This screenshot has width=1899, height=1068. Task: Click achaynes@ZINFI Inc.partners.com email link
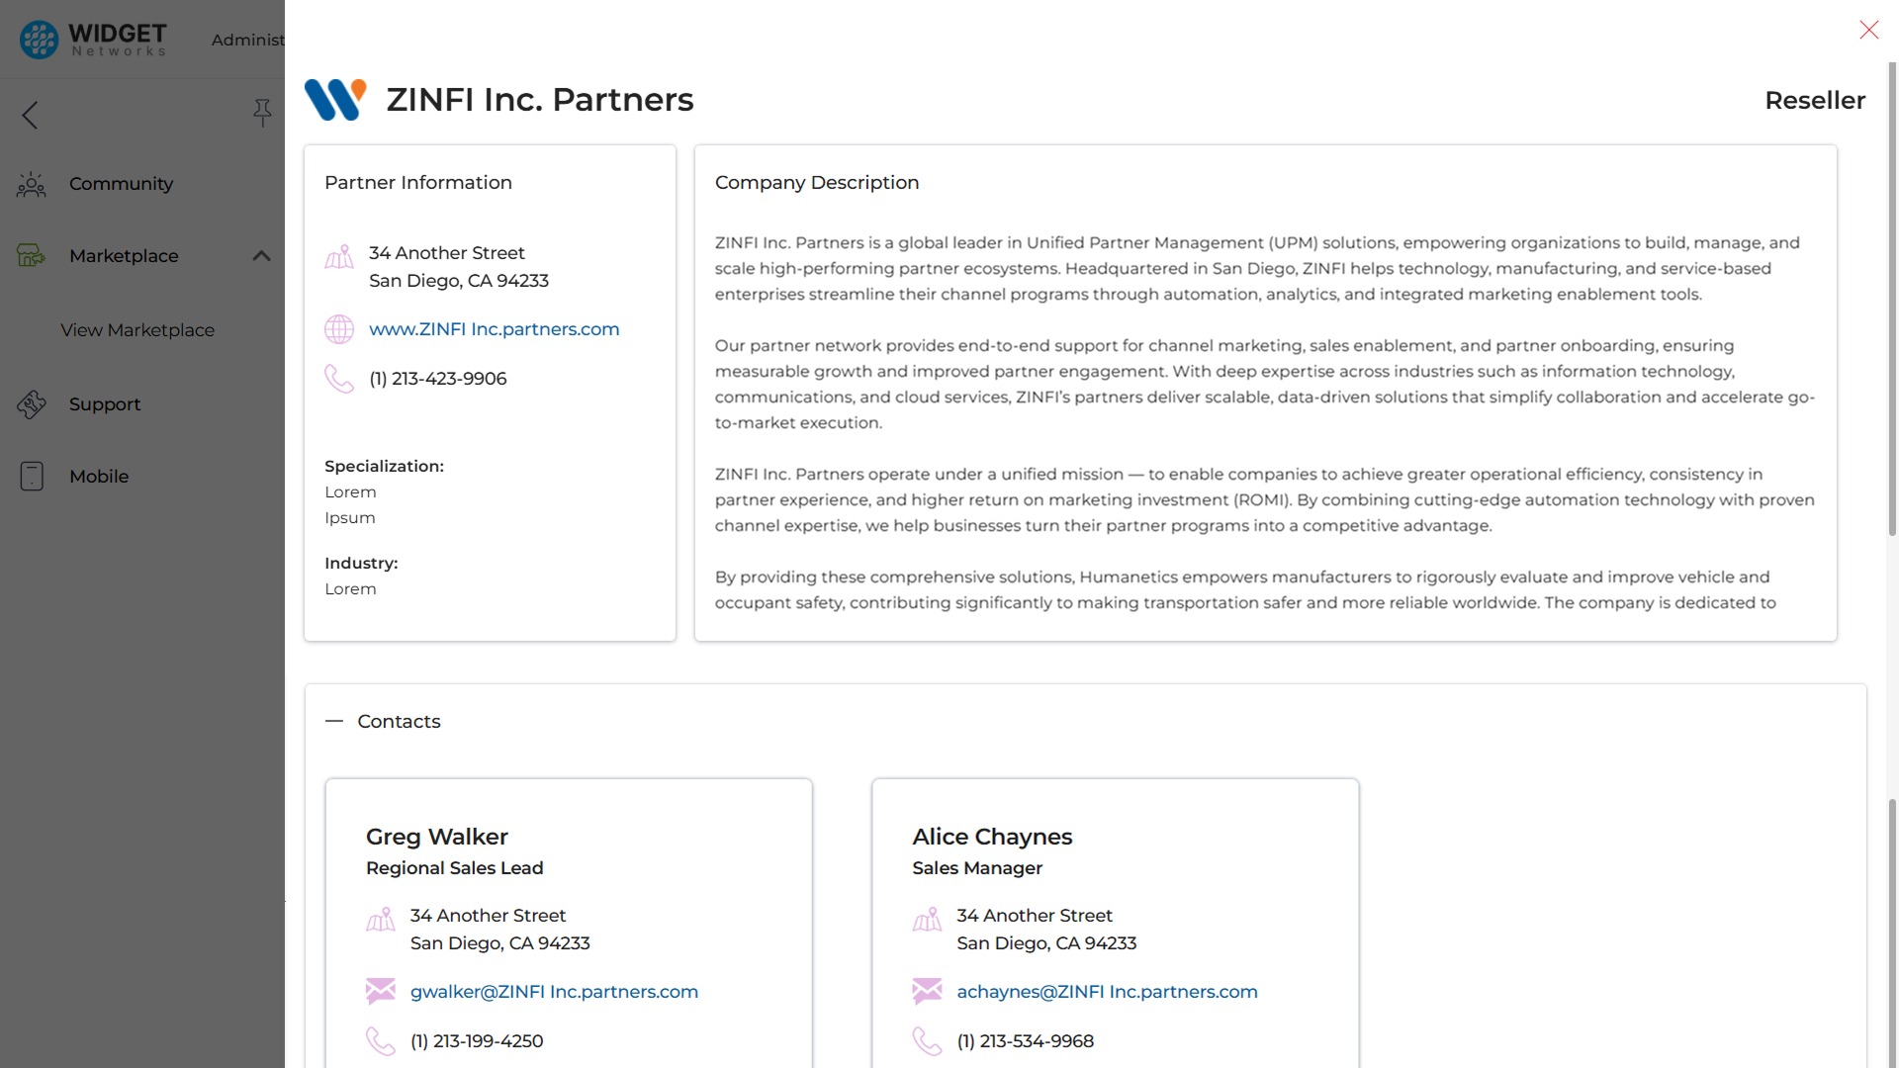[x=1107, y=991]
